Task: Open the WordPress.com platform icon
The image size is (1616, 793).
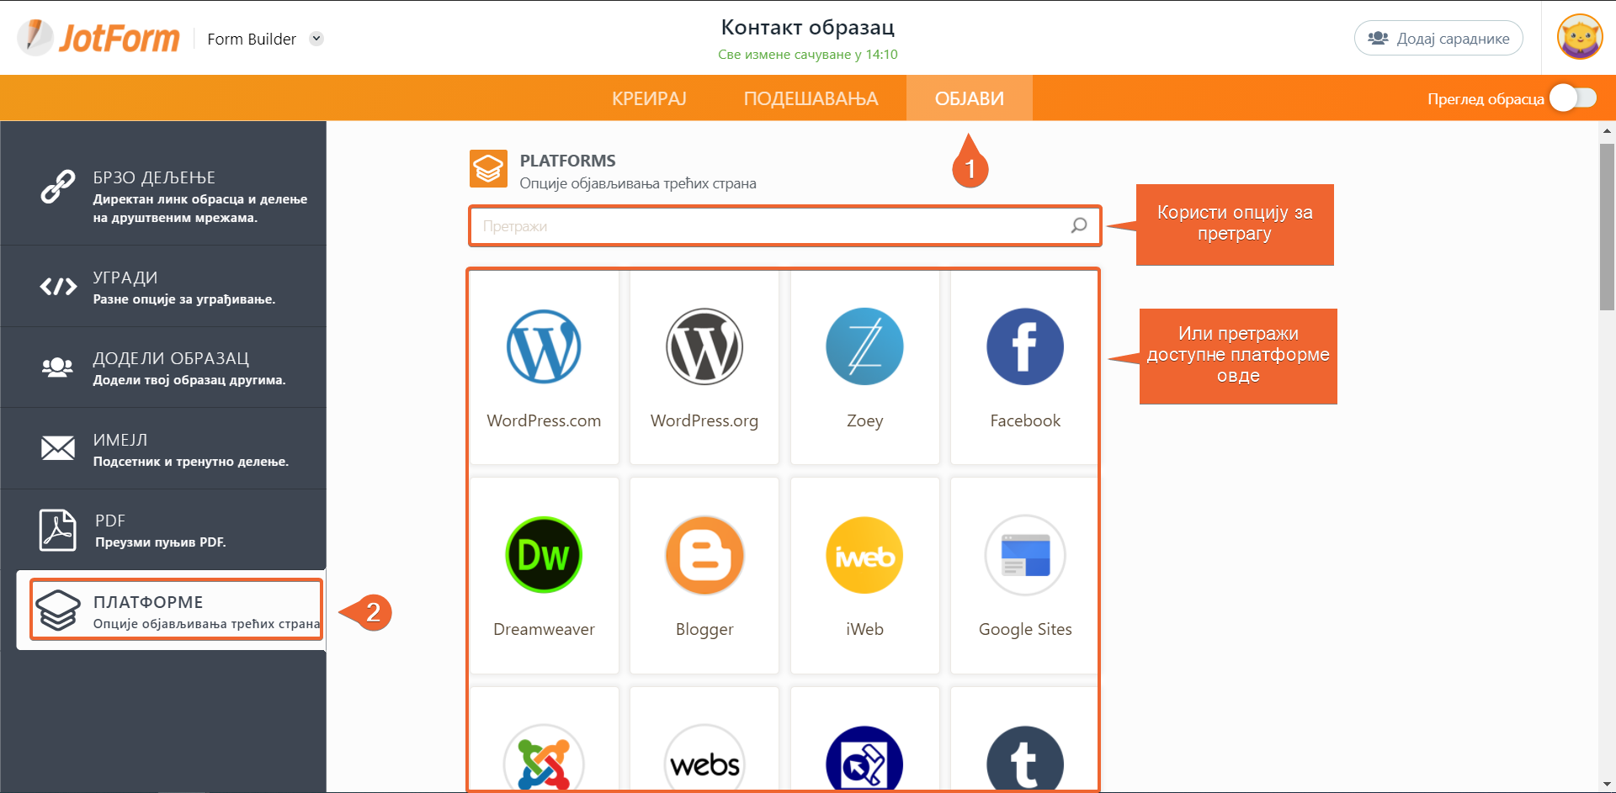Action: (x=544, y=346)
